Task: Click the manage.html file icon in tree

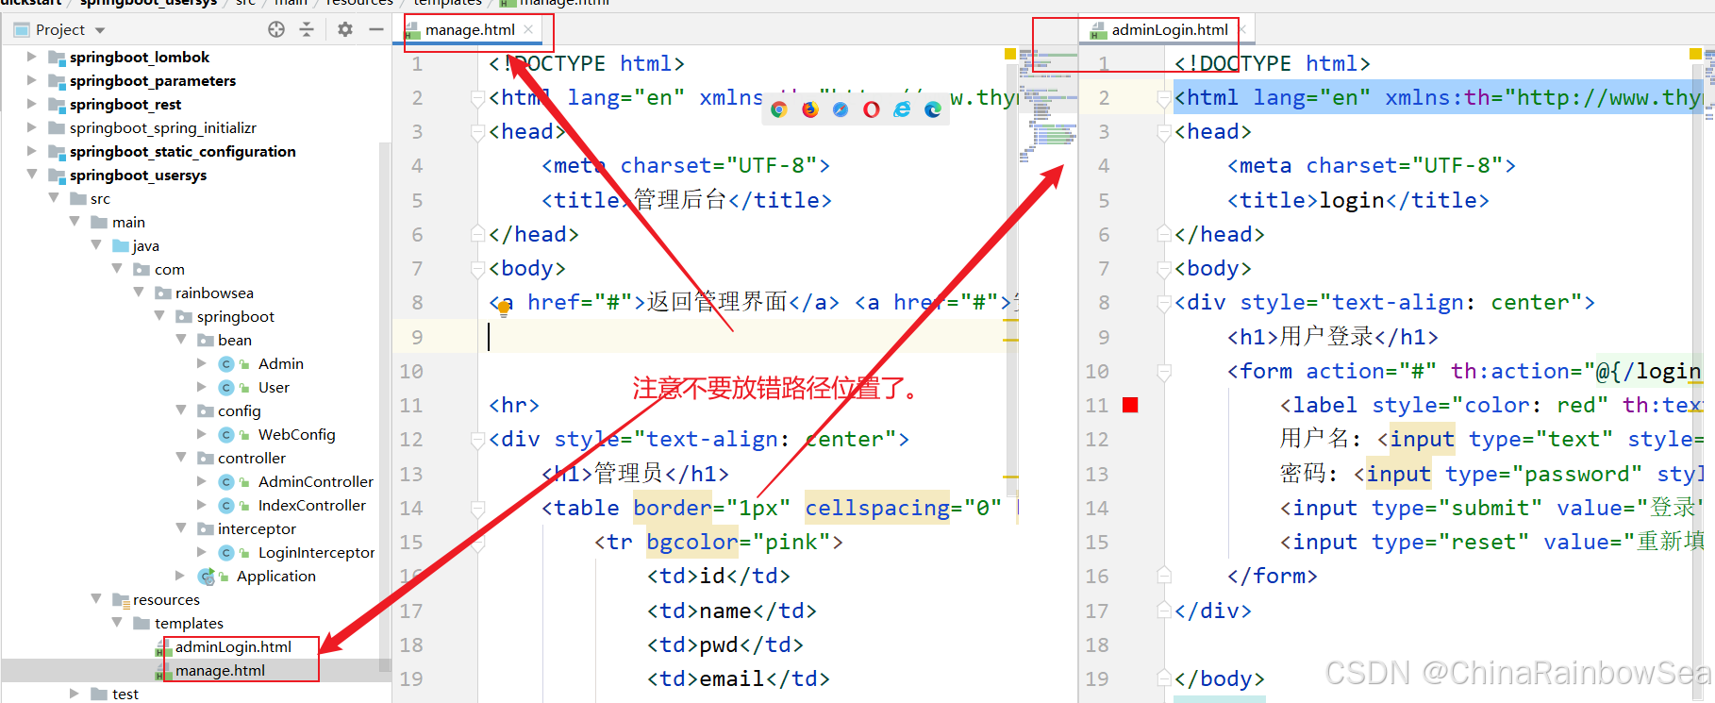Action: point(163,672)
